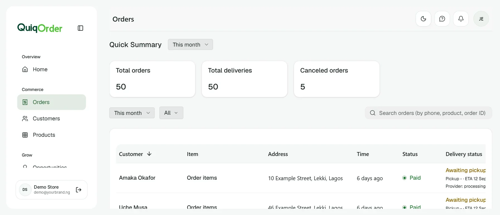
Task: Open the orders list 'This month' filter
Action: (x=132, y=113)
